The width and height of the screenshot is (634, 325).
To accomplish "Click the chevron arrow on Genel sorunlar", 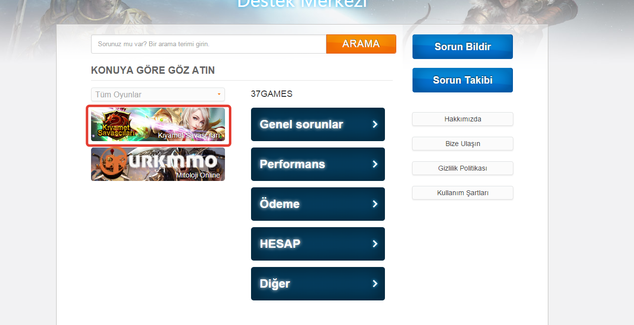I will [x=375, y=124].
